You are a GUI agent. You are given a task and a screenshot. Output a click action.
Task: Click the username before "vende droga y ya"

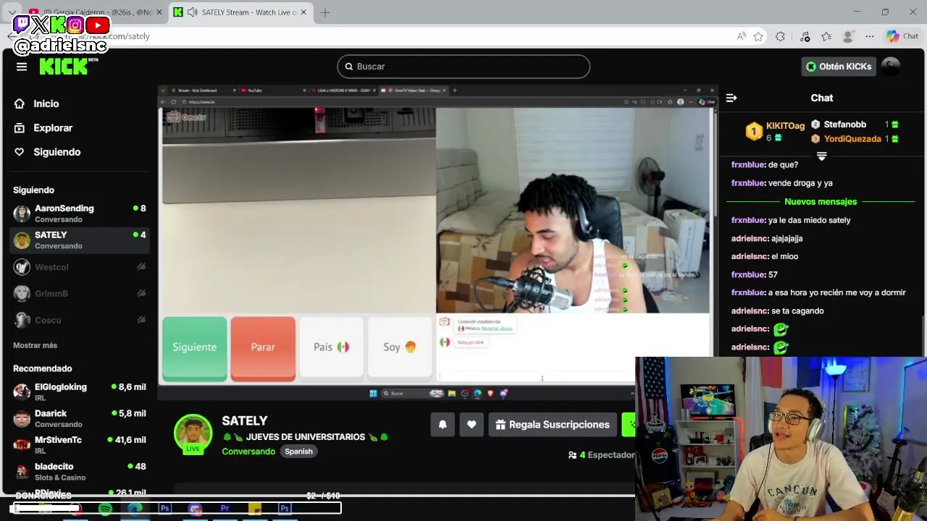747,183
